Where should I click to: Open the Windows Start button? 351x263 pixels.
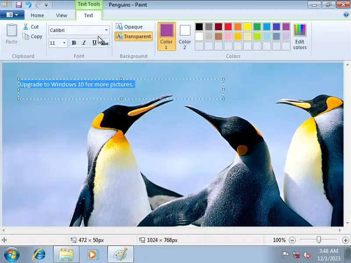(12, 254)
